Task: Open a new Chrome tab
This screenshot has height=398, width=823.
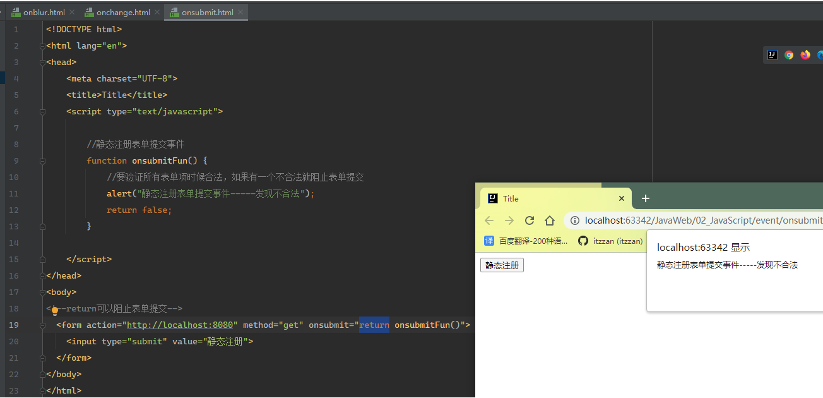Action: coord(645,198)
